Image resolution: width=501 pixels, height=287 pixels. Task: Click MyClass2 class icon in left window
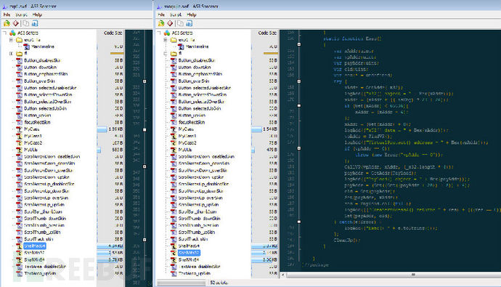tap(19, 143)
